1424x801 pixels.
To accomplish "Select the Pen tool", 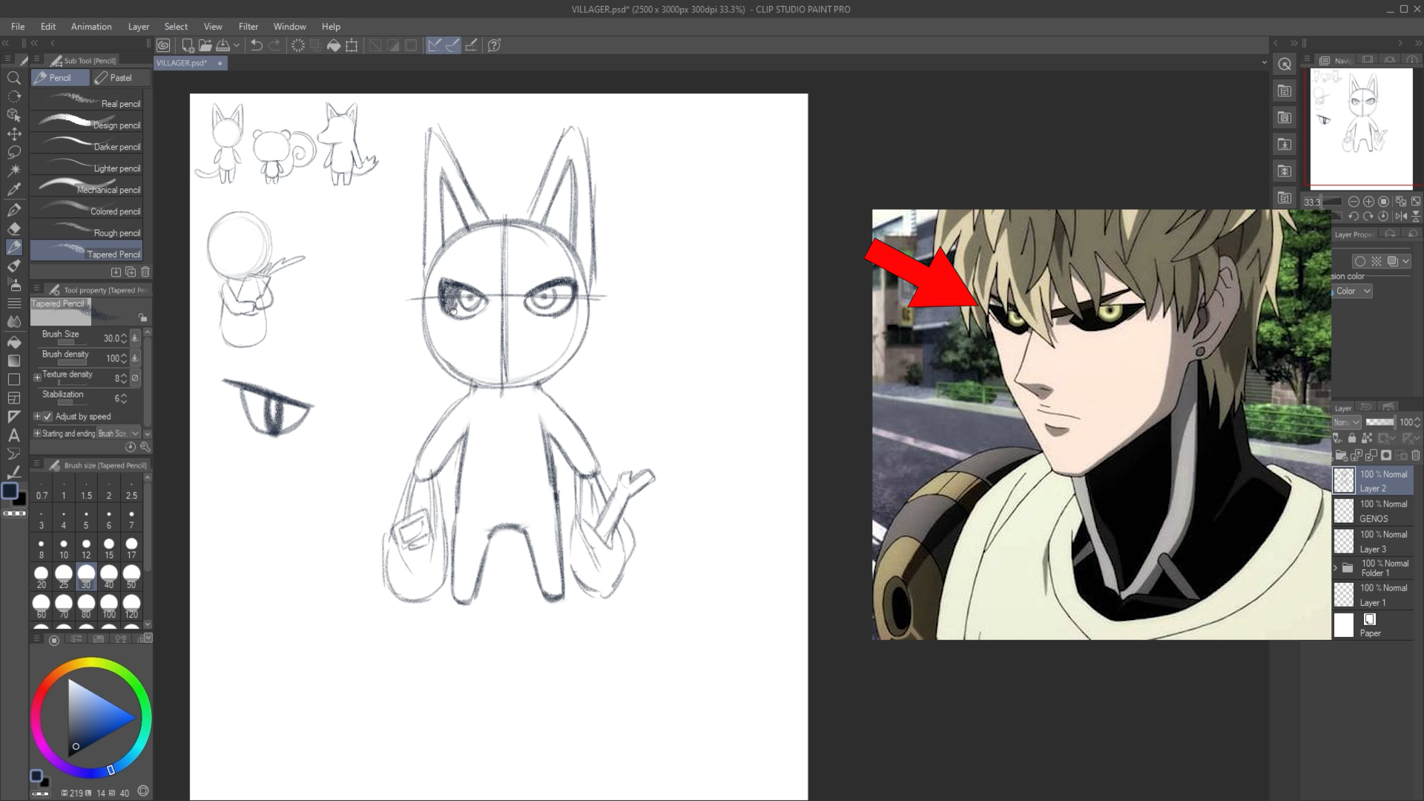I will 13,209.
